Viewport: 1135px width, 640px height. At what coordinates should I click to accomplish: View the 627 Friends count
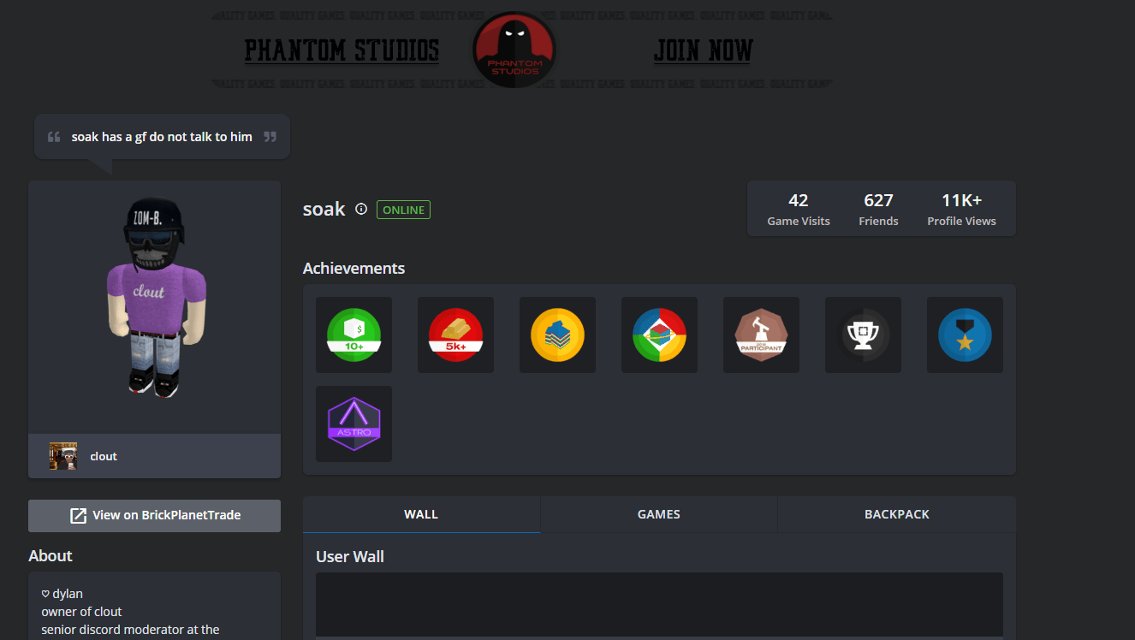pyautogui.click(x=878, y=209)
